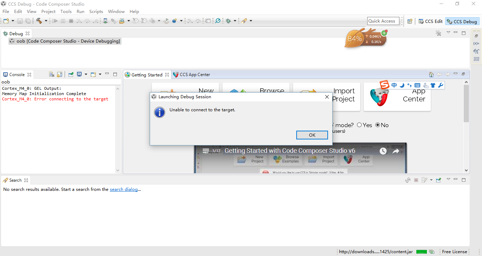Click the Pin Console icon
Image resolution: width=482 pixels, height=256 pixels.
(x=71, y=74)
